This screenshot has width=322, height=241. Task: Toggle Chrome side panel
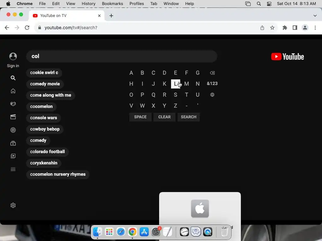point(295,28)
